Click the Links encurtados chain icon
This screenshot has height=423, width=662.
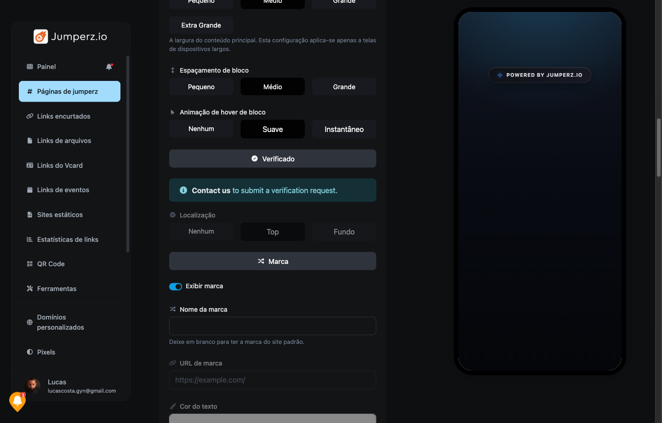coord(30,116)
